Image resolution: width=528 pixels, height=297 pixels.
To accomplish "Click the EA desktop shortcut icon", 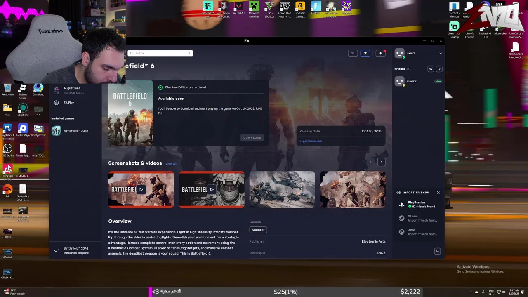I will pos(7,191).
